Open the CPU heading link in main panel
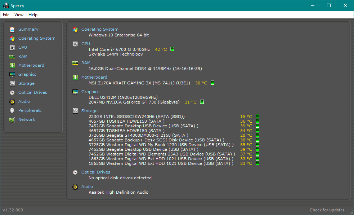The height and width of the screenshot is (215, 354). 86,44
